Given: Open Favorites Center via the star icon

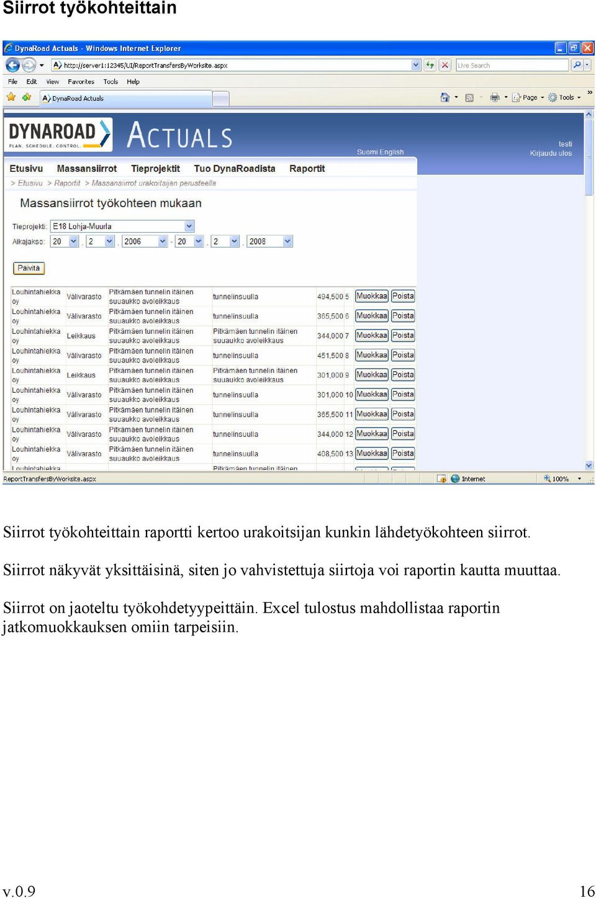Looking at the screenshot, I should pyautogui.click(x=11, y=97).
